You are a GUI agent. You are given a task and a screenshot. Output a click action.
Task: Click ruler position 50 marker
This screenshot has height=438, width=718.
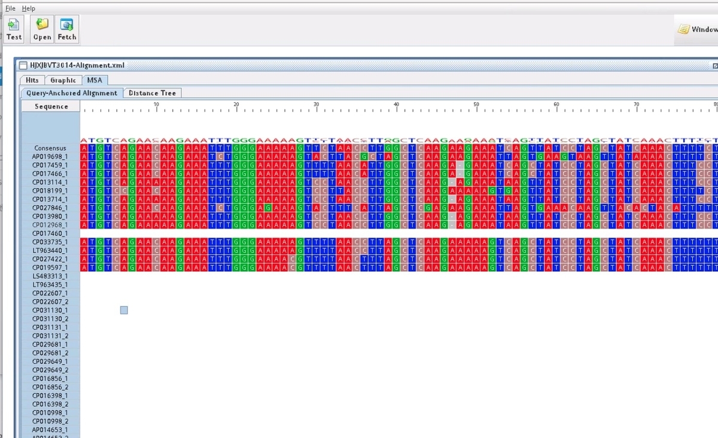pos(476,104)
